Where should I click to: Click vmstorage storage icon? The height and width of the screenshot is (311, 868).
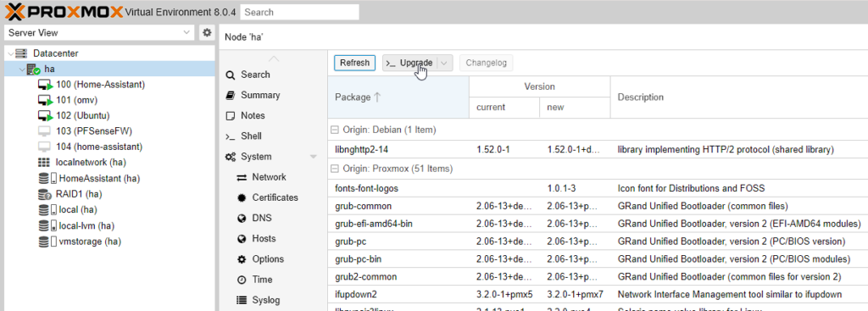47,242
